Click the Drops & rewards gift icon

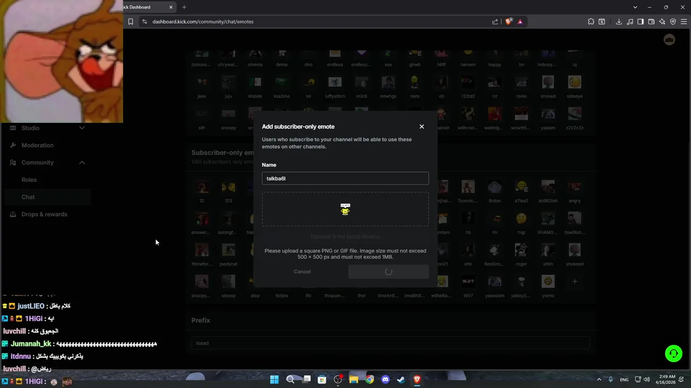pyautogui.click(x=13, y=214)
